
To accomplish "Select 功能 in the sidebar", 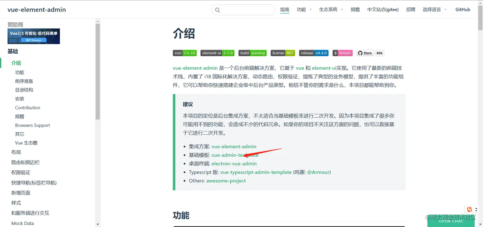I will 19,73.
